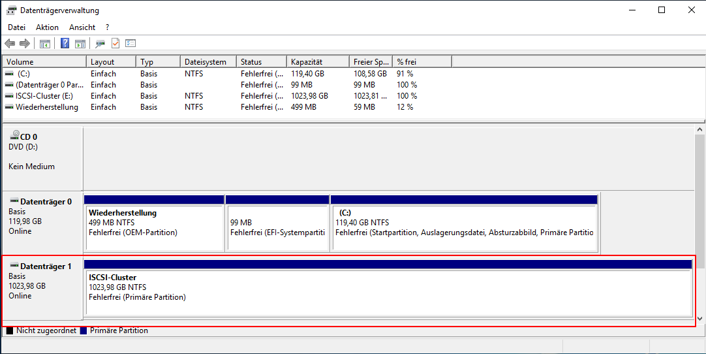Open the Ansicht menu

tap(82, 27)
